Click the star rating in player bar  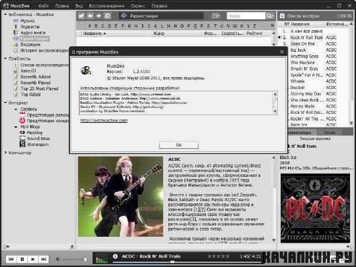tap(218, 256)
